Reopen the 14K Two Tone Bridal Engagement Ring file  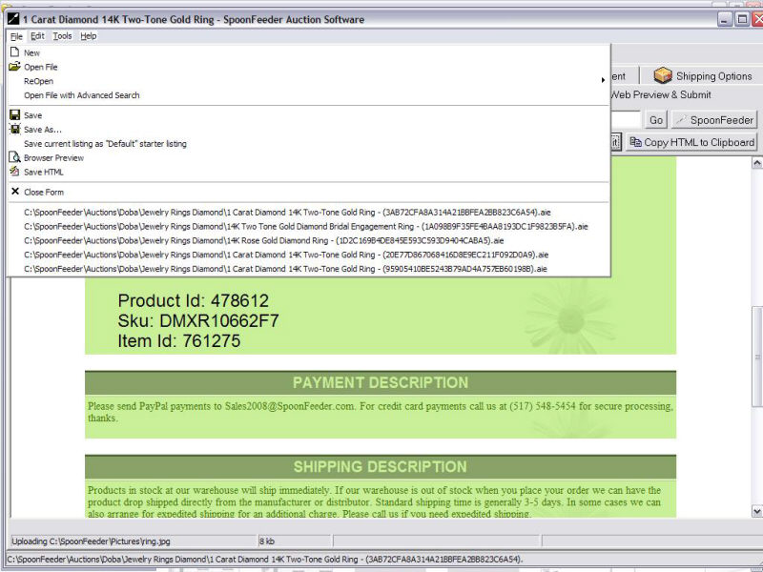click(308, 226)
